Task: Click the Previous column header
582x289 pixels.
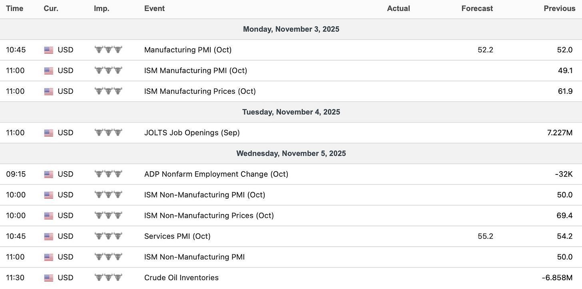Action: pos(559,8)
